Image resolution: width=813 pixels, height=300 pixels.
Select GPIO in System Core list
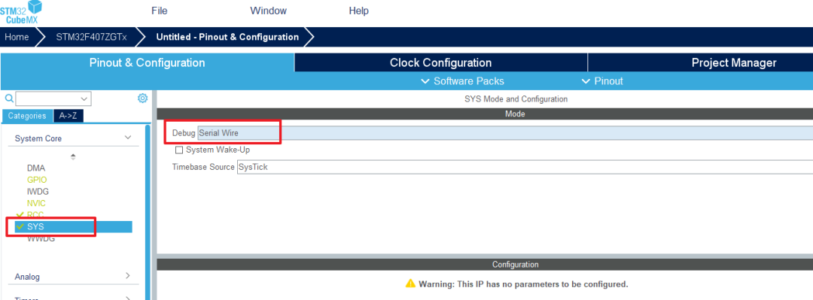(37, 180)
